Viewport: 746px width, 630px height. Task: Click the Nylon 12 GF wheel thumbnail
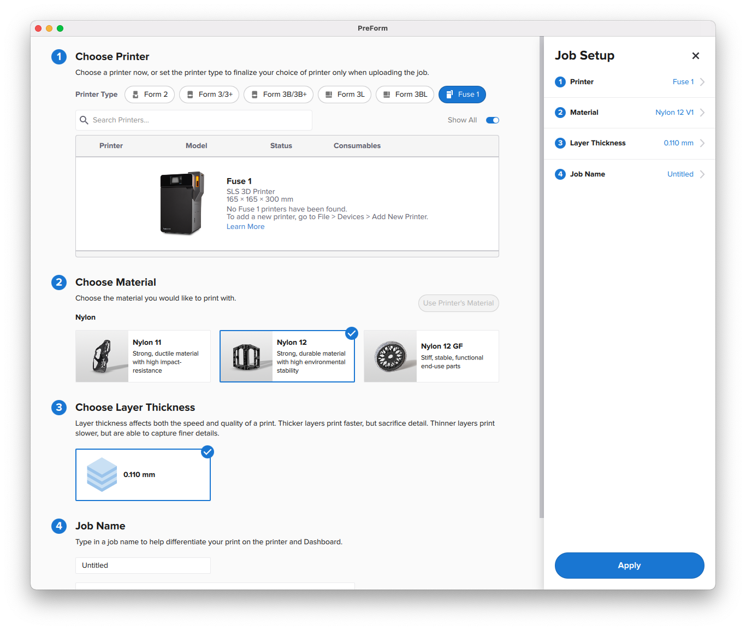[x=390, y=356]
